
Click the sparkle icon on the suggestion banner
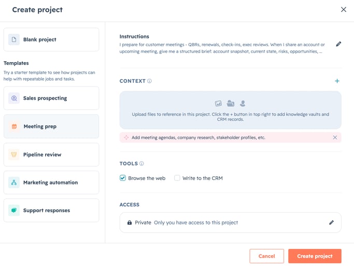(x=126, y=137)
